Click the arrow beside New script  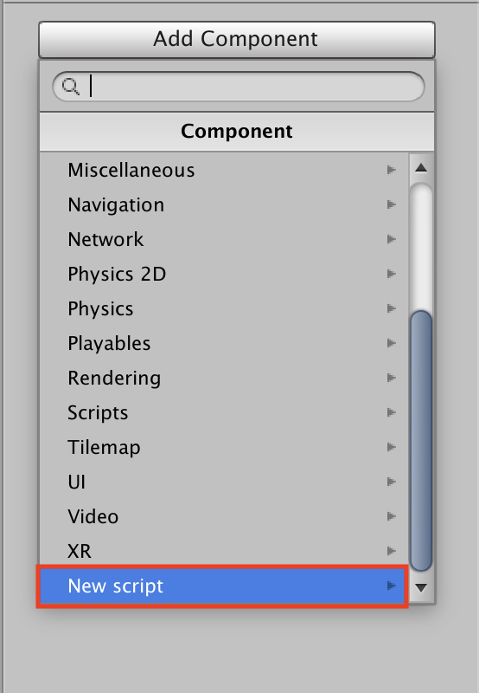391,586
